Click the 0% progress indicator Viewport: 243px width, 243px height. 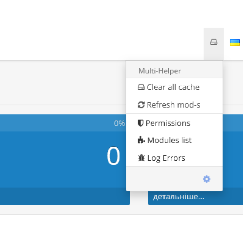(120, 123)
